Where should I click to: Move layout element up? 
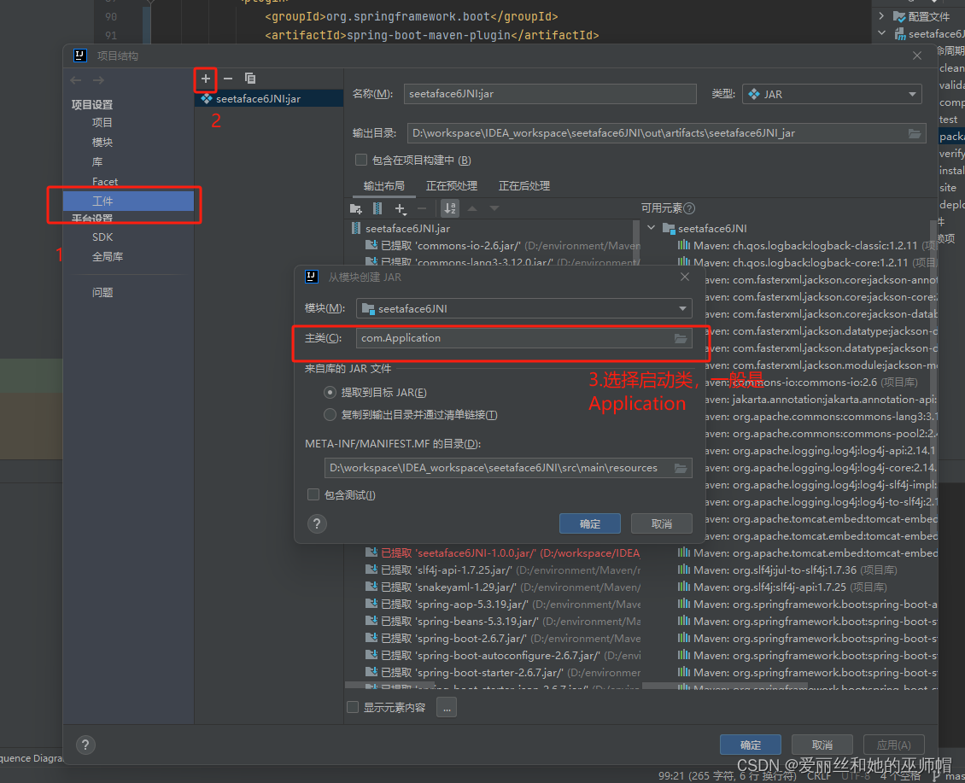pos(472,208)
